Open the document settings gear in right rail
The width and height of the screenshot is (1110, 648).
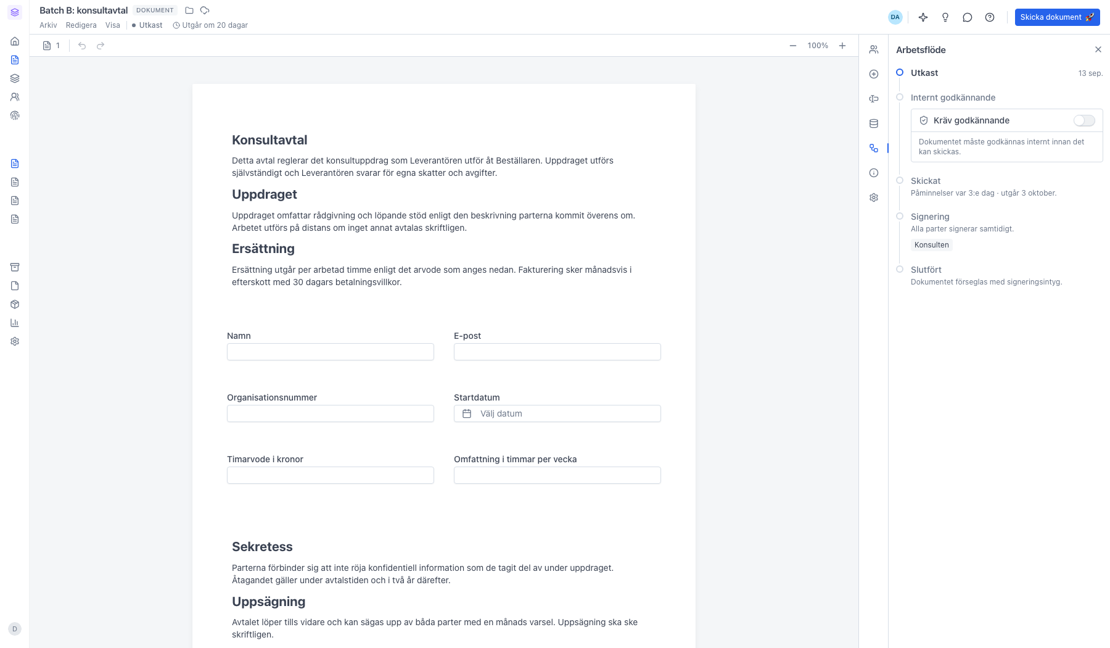(x=874, y=197)
